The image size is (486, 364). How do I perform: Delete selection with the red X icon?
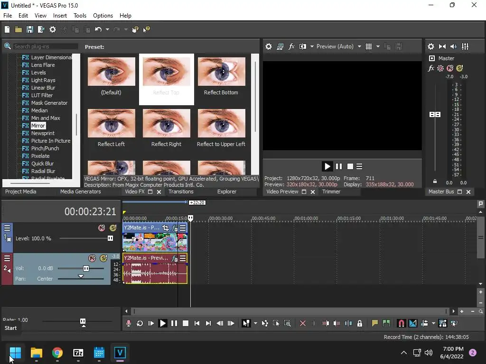(x=303, y=323)
